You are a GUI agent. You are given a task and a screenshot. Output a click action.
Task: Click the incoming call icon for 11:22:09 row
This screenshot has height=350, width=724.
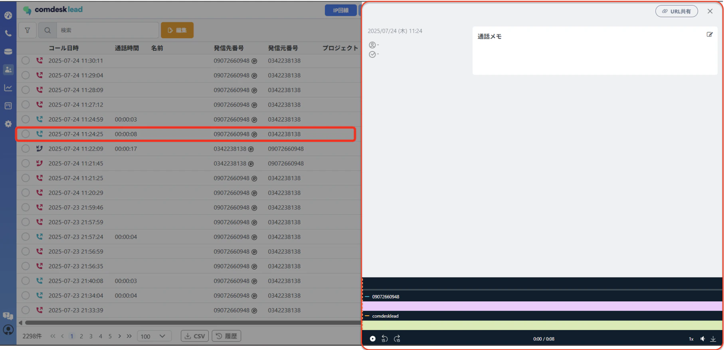[x=39, y=149]
